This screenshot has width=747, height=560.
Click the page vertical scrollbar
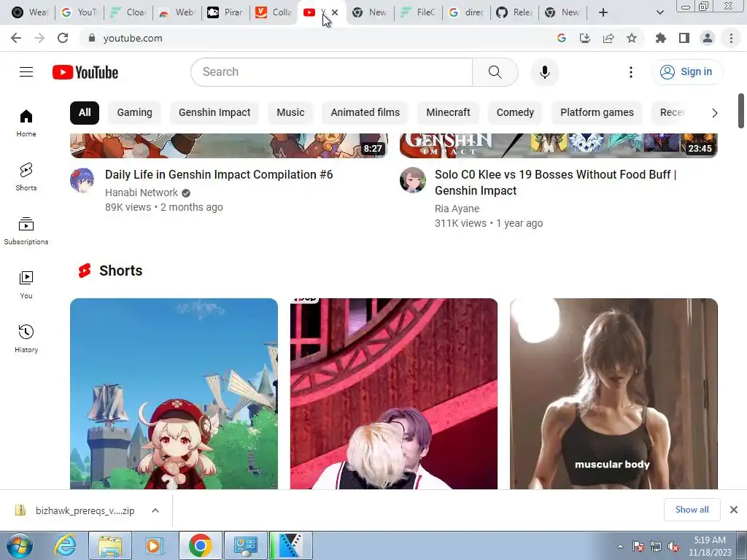tap(741, 111)
